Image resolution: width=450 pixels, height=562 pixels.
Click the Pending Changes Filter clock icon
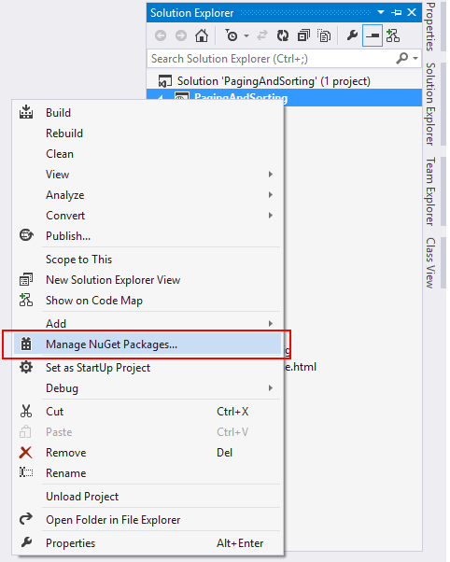[x=232, y=35]
